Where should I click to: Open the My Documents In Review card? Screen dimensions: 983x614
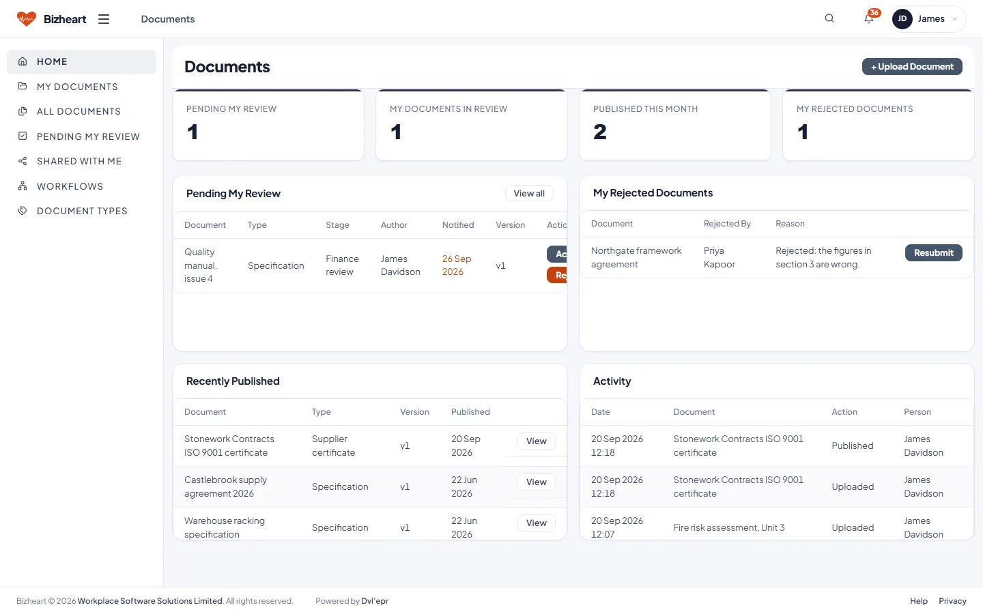[472, 126]
